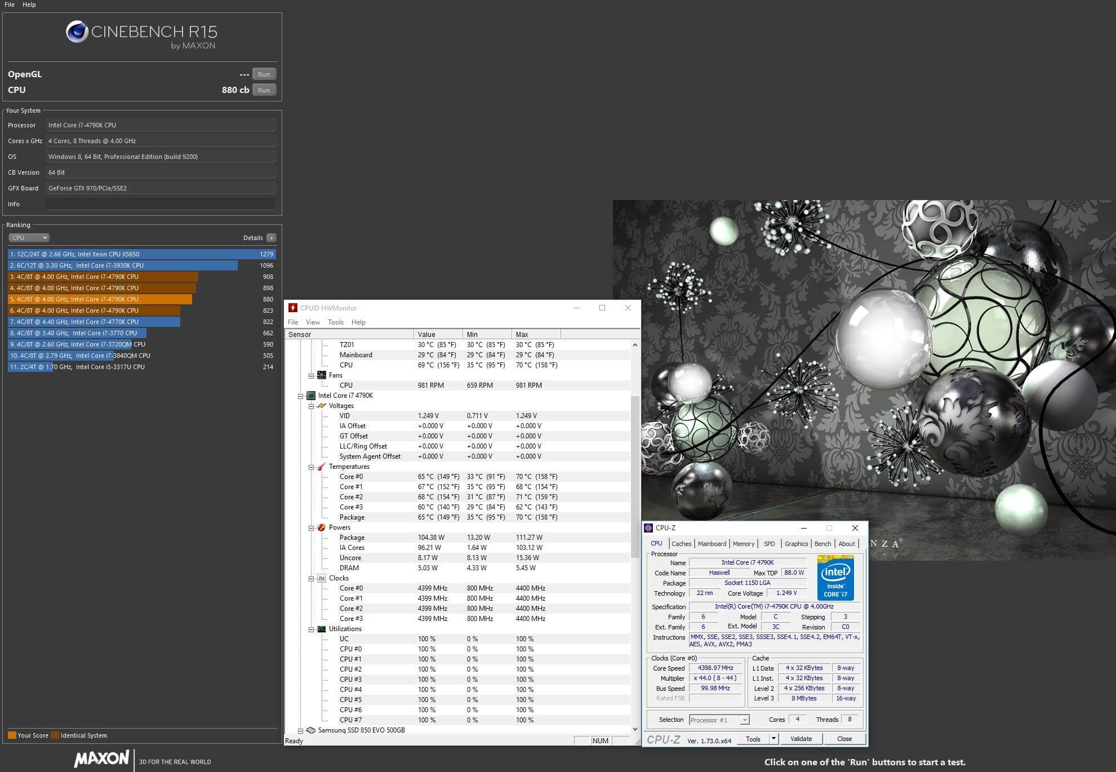
Task: Click the HWMonitor vertical scrollbar down arrow
Action: point(635,729)
